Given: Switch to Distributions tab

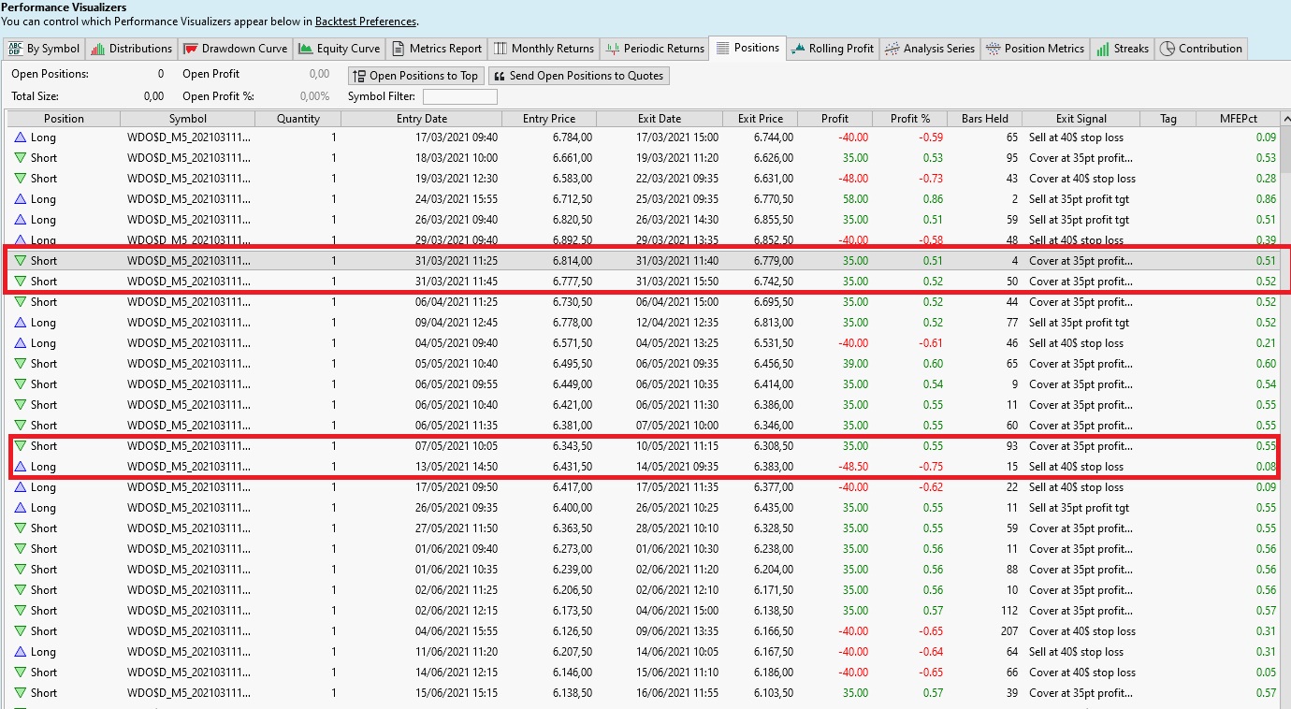Looking at the screenshot, I should coord(131,49).
